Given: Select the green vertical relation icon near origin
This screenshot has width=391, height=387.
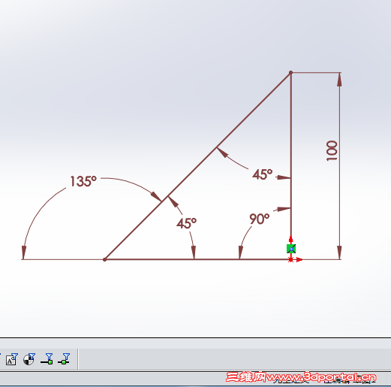Looking at the screenshot, I should [x=291, y=249].
